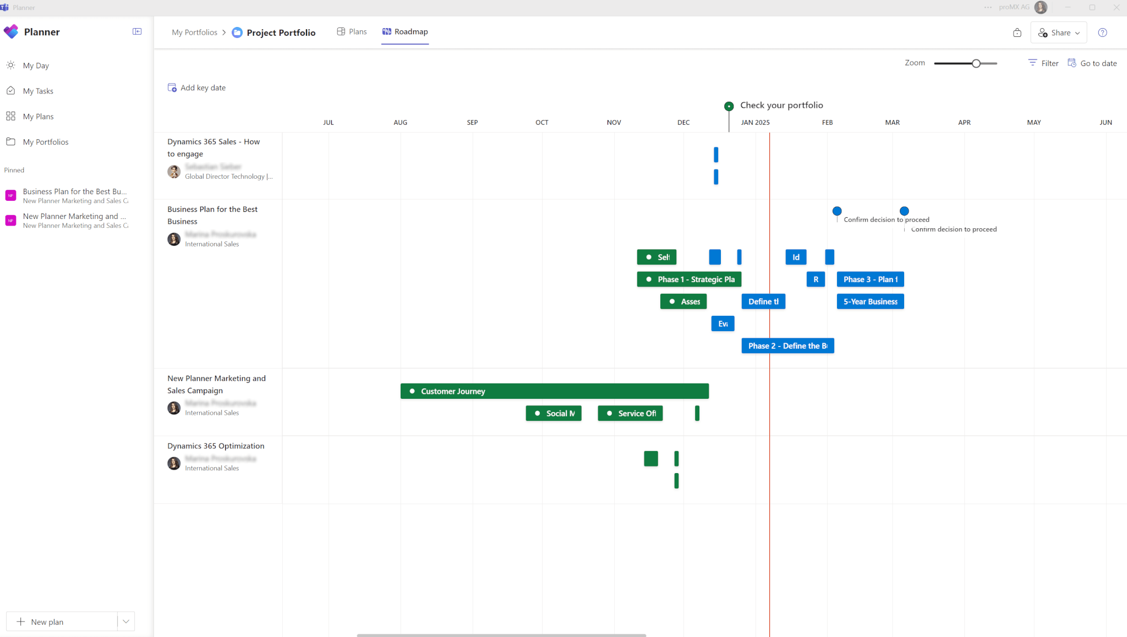The height and width of the screenshot is (637, 1127).
Task: Collapse the navigation pane
Action: pos(136,31)
